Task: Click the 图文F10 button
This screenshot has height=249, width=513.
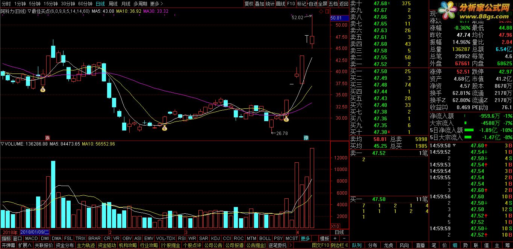Action: click(x=321, y=245)
